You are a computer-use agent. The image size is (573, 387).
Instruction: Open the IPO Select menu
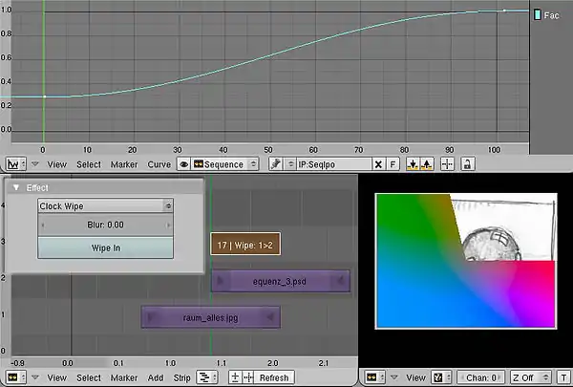(x=89, y=164)
